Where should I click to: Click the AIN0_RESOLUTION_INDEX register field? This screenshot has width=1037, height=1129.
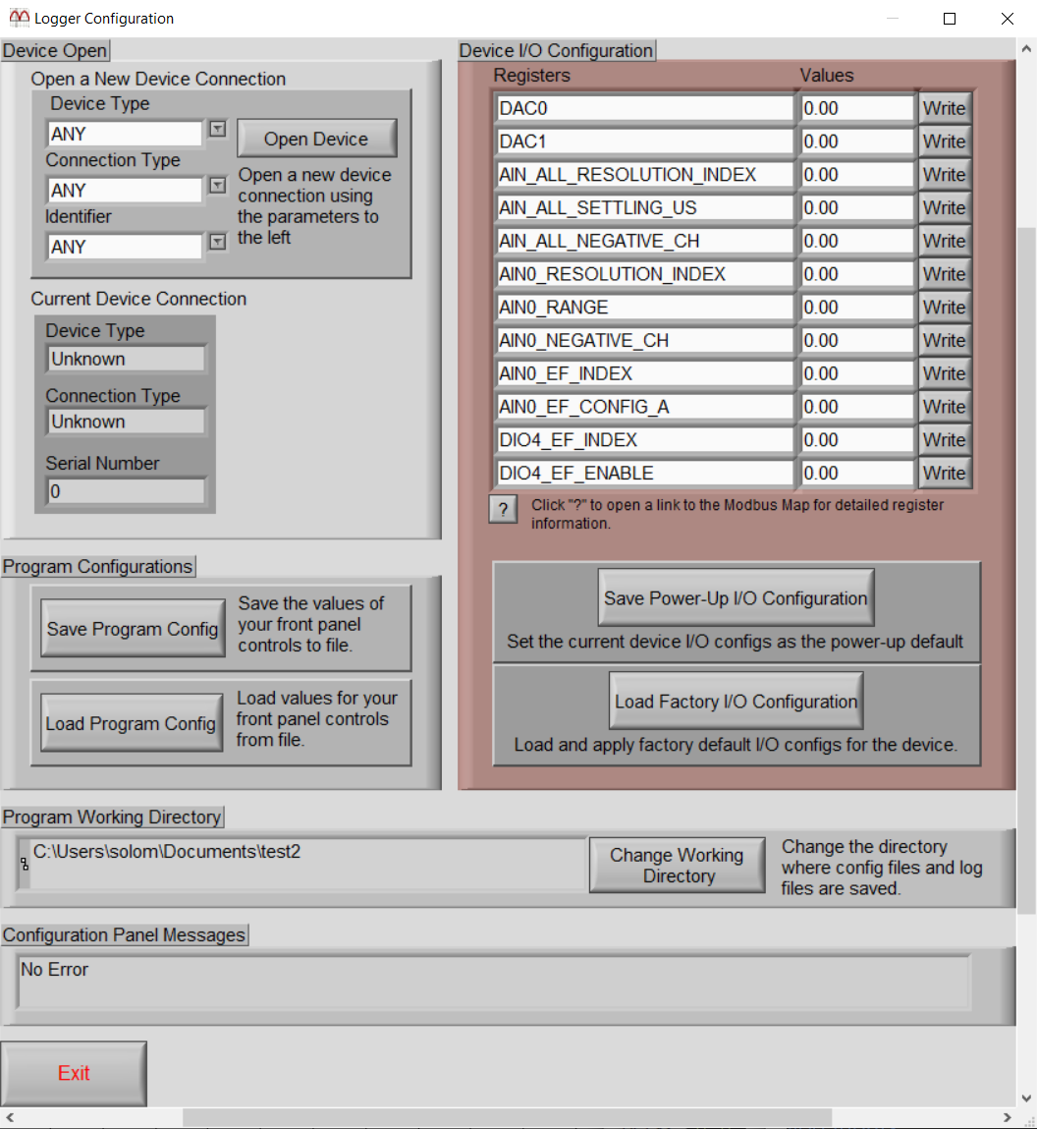point(645,273)
